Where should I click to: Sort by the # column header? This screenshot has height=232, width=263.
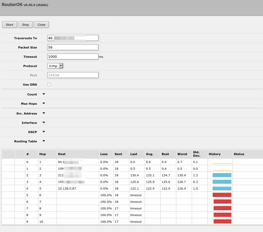coord(32,154)
